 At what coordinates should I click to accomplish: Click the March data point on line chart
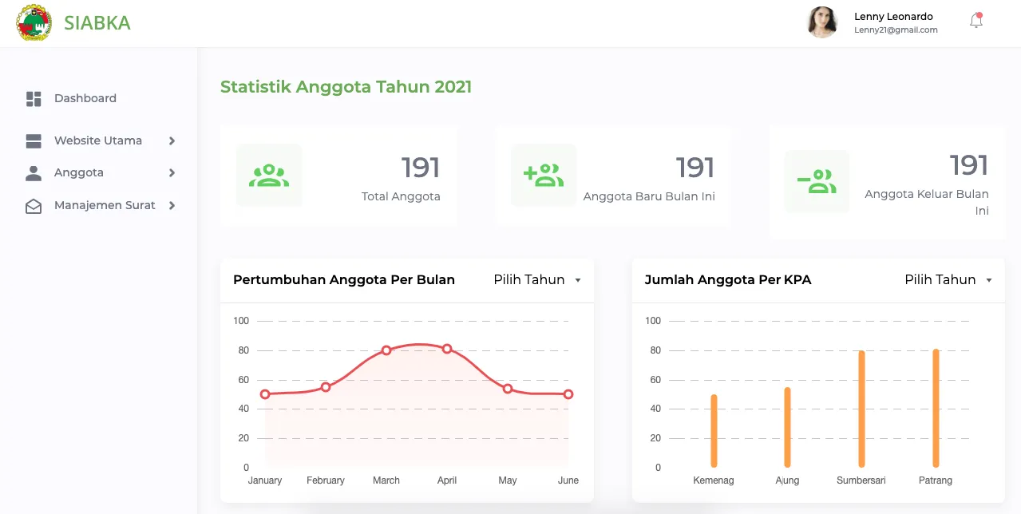(x=386, y=350)
